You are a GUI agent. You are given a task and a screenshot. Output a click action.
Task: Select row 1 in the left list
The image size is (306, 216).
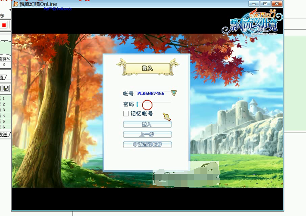pyautogui.click(x=4, y=99)
